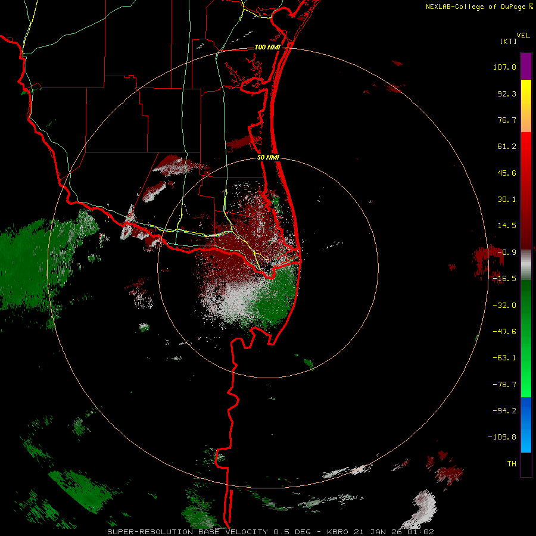Click the blue segment of the velocity color bar
Screen dimensions: 536x536
(526, 425)
